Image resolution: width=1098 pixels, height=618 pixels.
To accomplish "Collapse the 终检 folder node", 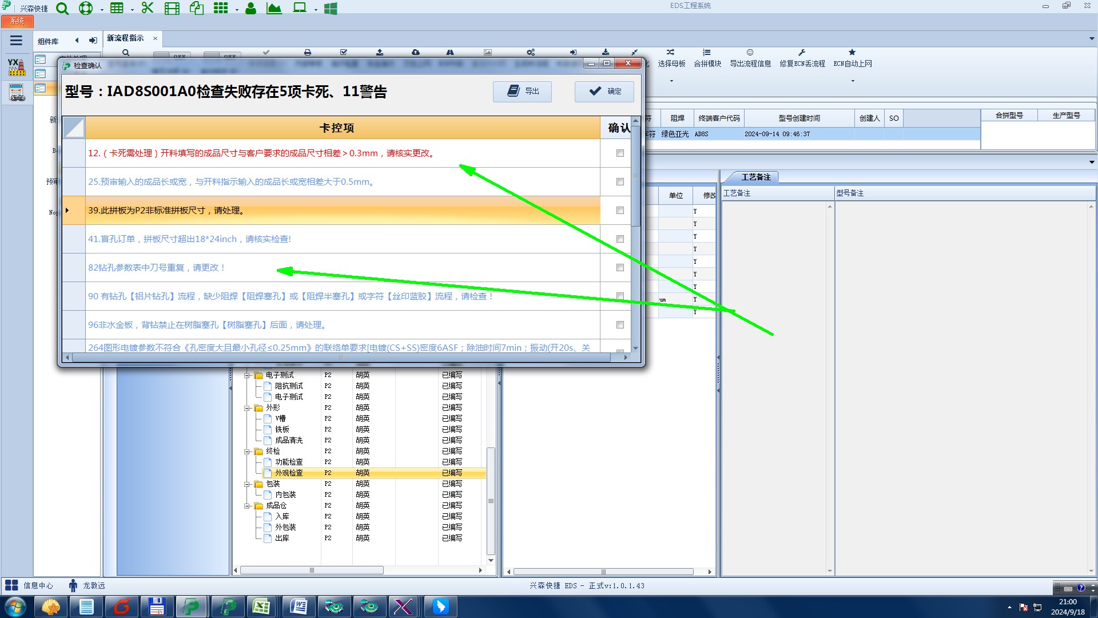I will (x=248, y=451).
